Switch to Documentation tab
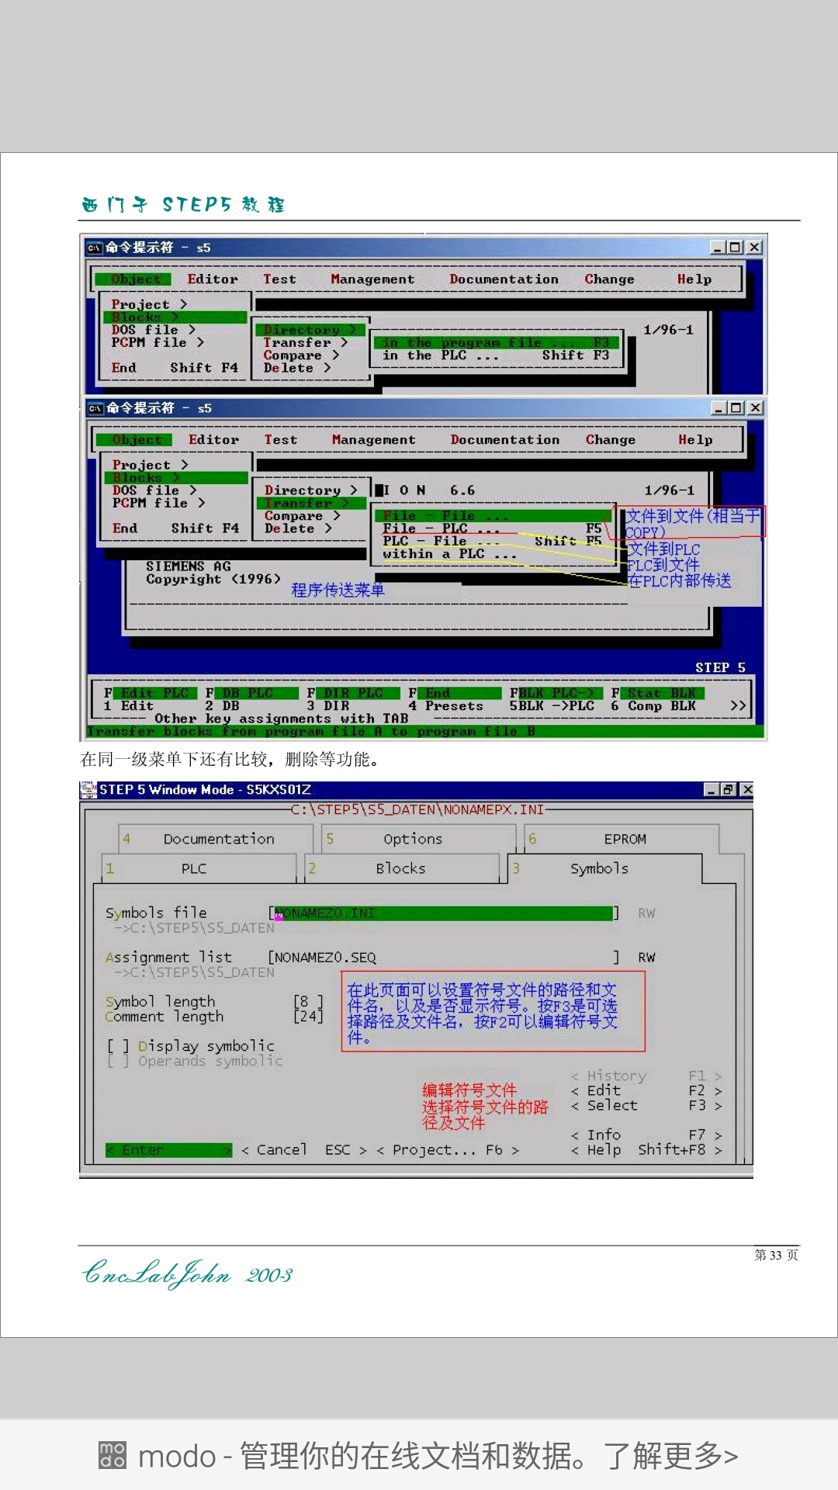The height and width of the screenshot is (1490, 838). [x=216, y=839]
